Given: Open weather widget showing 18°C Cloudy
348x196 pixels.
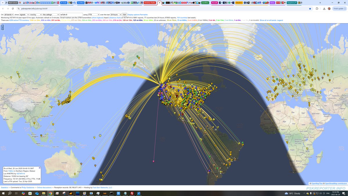Looking at the screenshot, I should pyautogui.click(x=292, y=193).
